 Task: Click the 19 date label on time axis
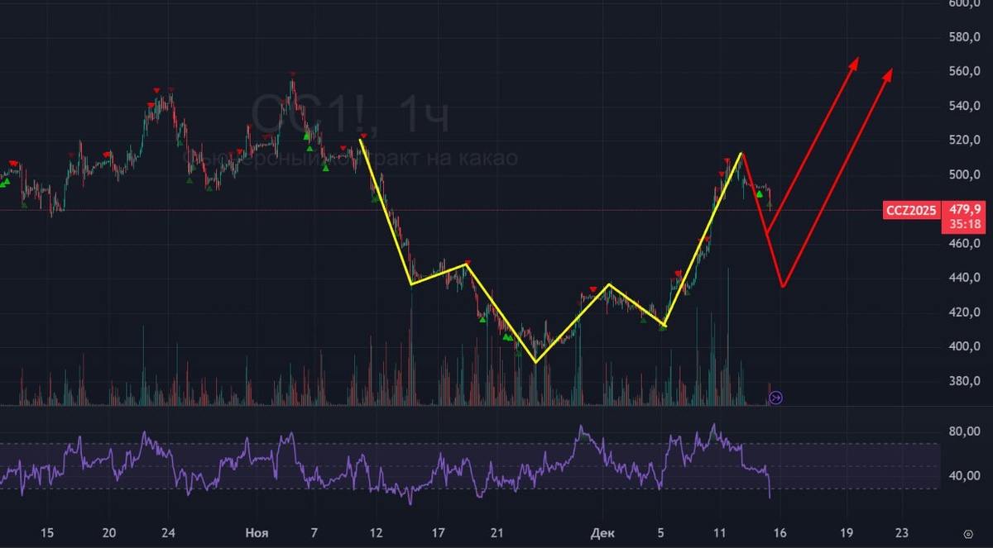tap(847, 532)
